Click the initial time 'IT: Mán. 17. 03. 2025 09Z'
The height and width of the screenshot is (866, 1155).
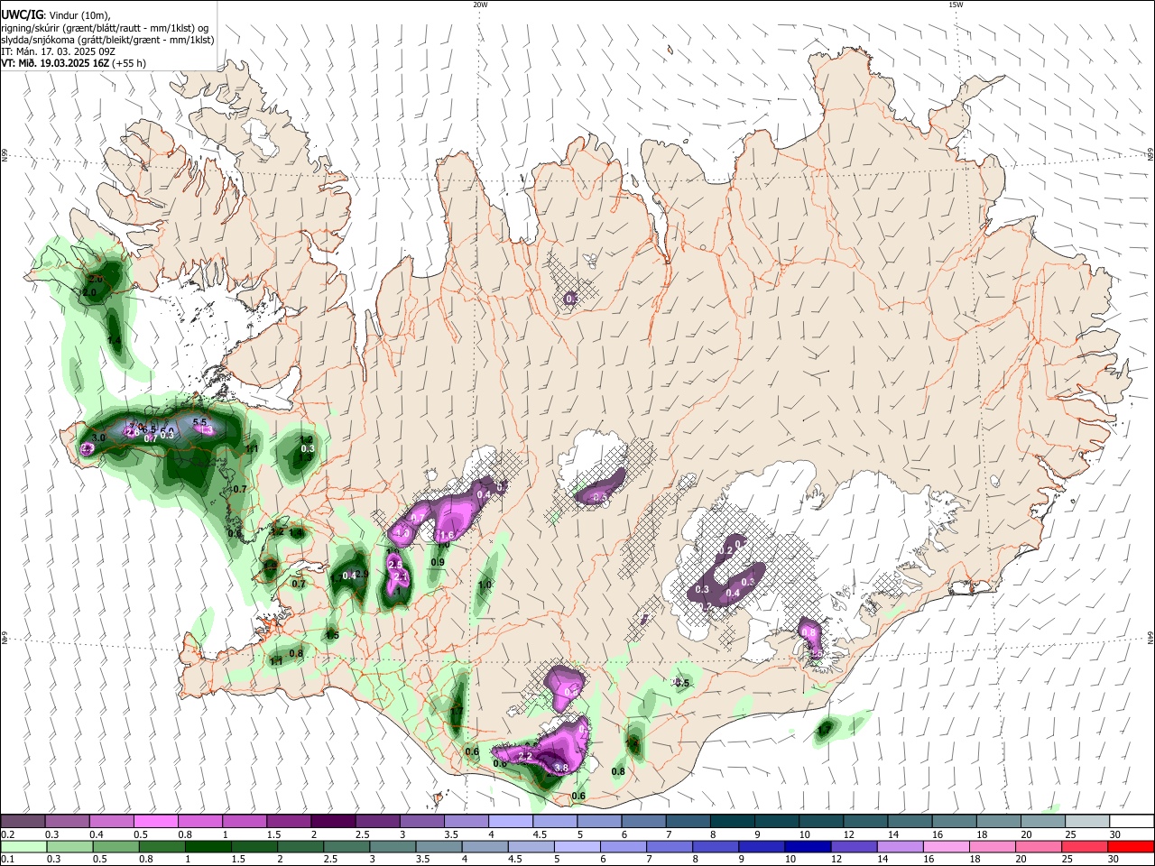click(59, 52)
